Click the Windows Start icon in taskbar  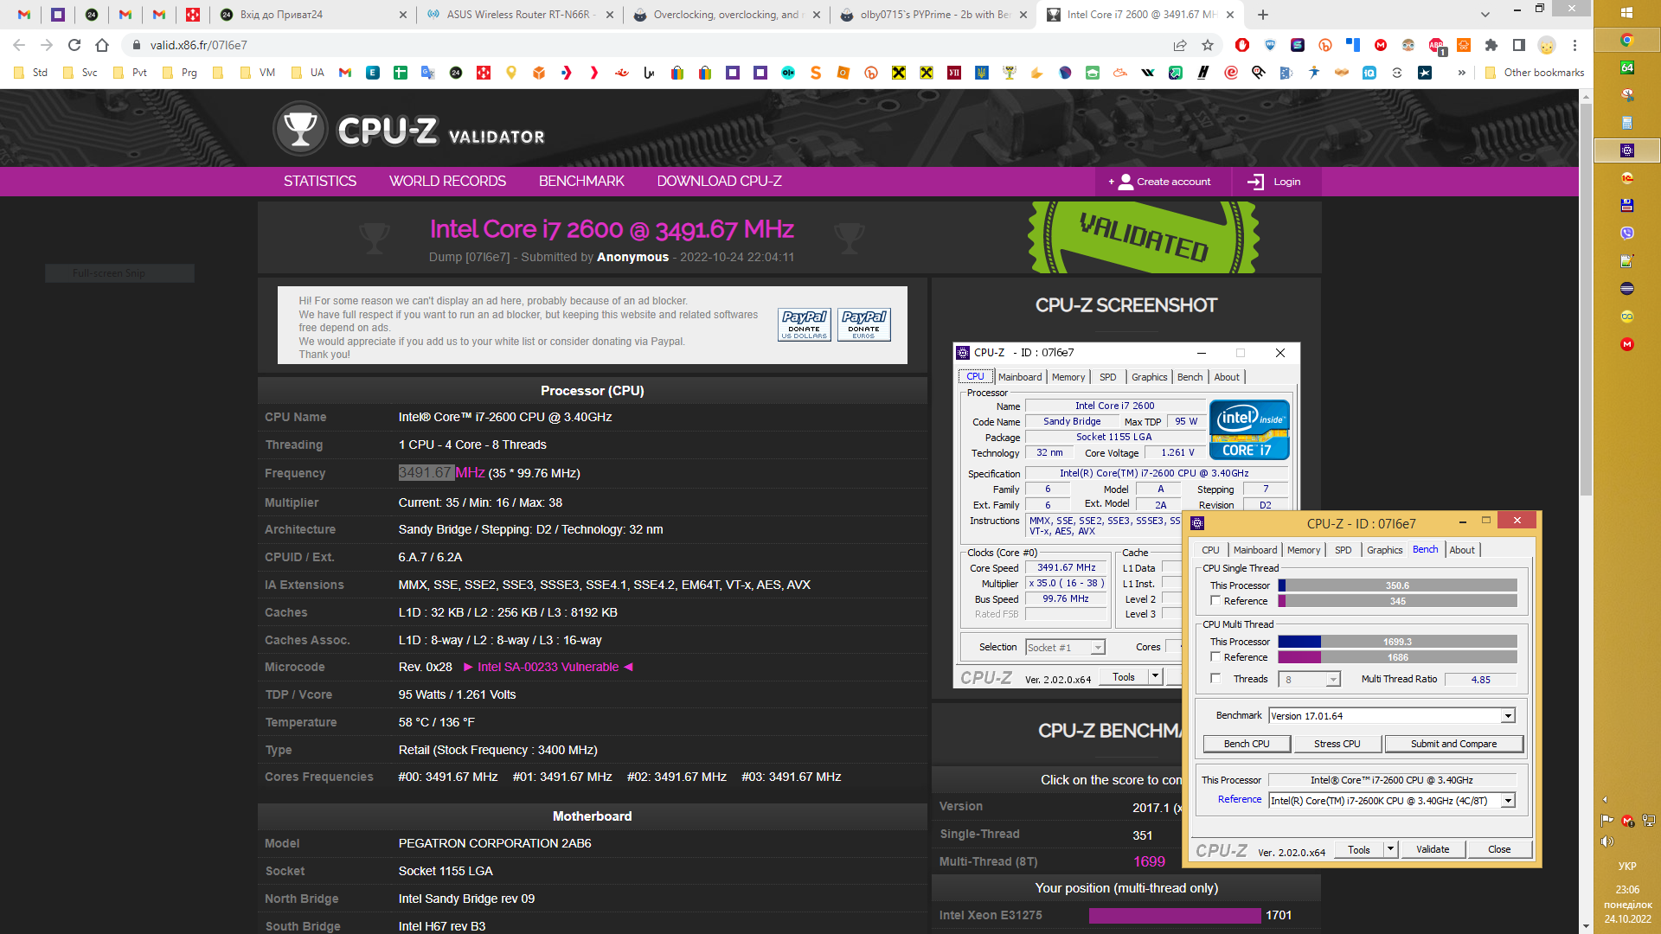click(1626, 13)
